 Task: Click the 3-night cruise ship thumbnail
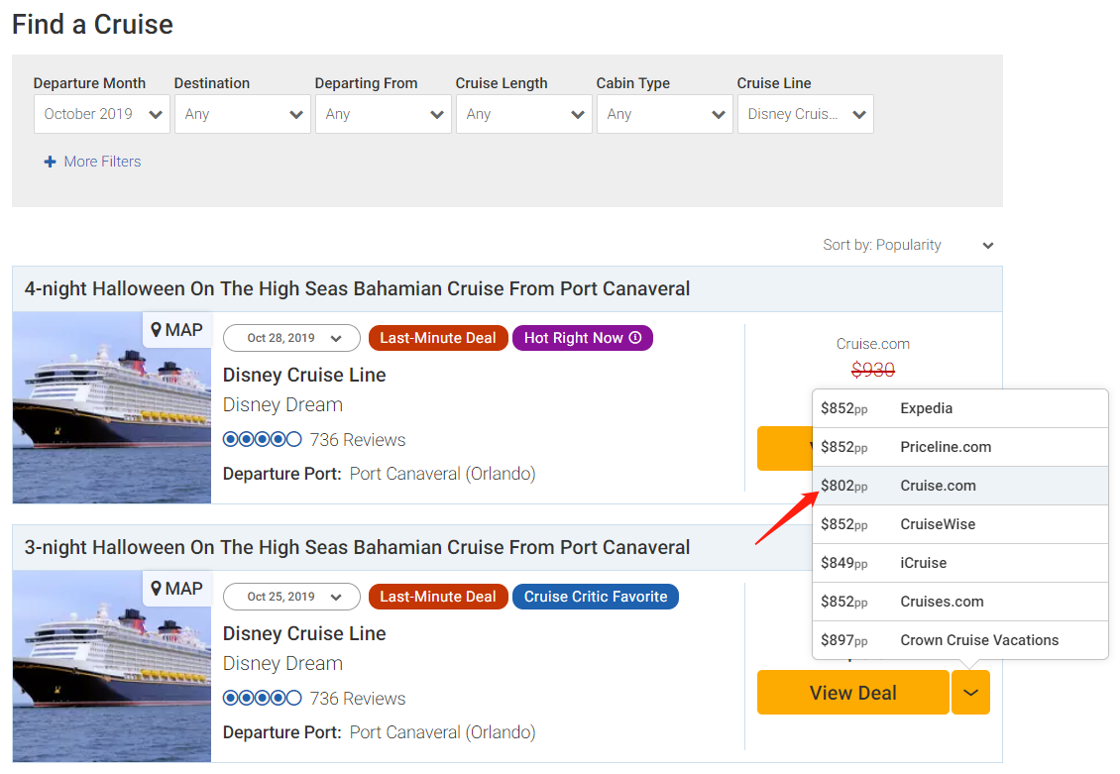coord(111,666)
